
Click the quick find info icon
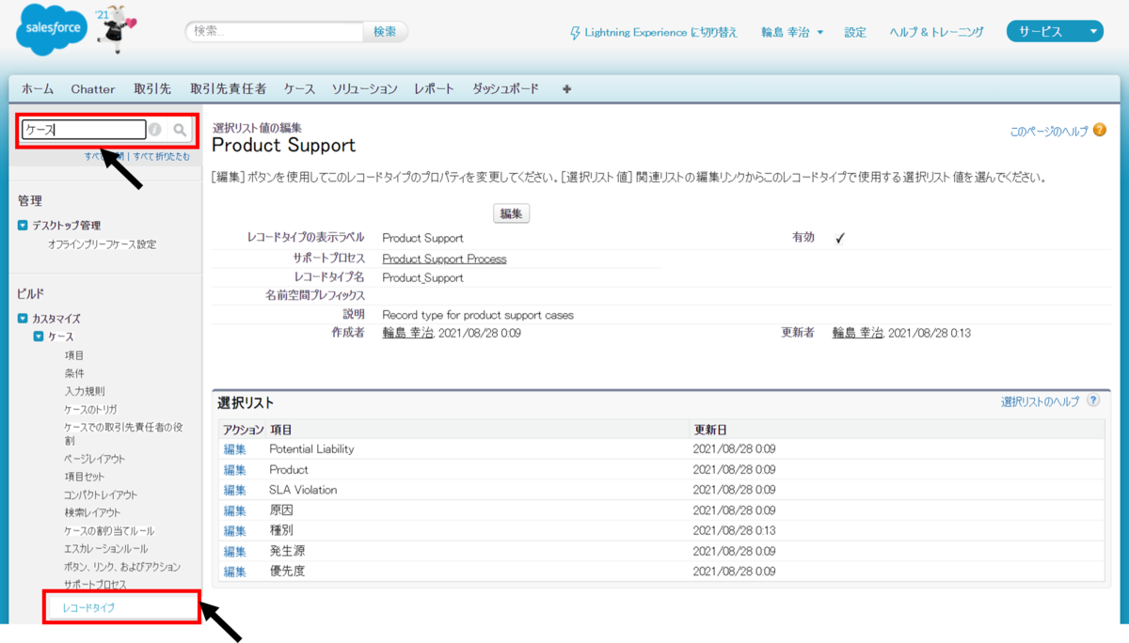coord(155,130)
